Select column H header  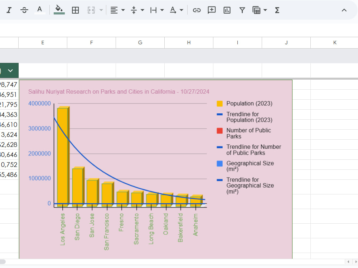(189, 43)
